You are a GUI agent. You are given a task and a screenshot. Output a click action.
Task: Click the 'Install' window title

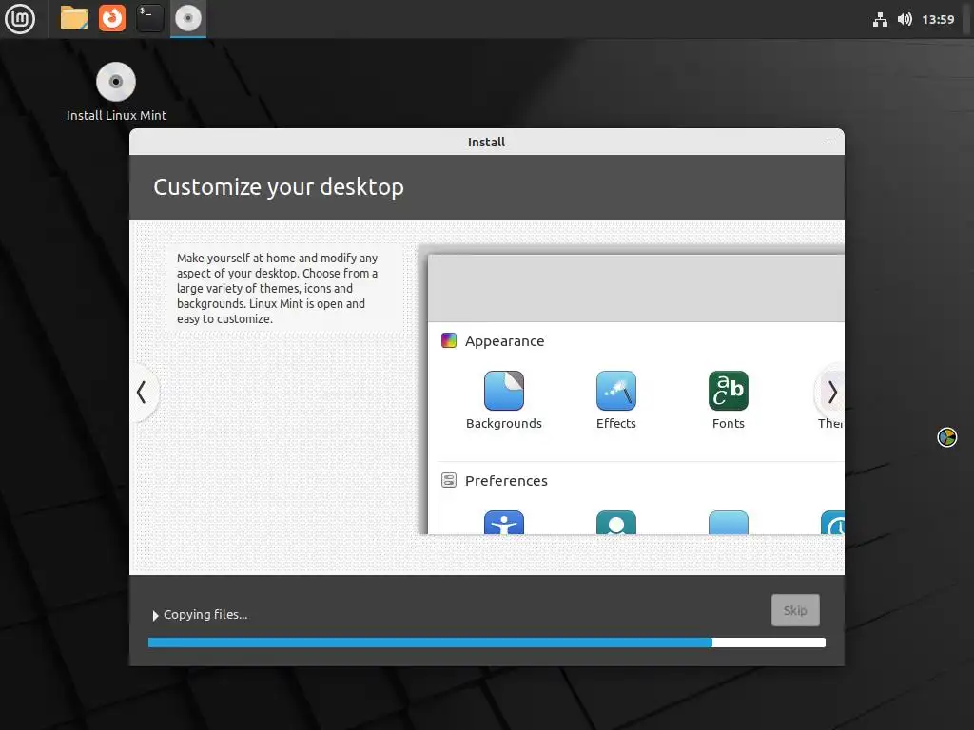[x=486, y=143]
